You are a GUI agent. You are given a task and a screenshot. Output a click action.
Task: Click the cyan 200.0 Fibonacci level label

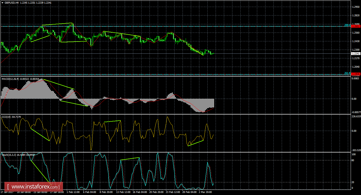[x=347, y=25]
